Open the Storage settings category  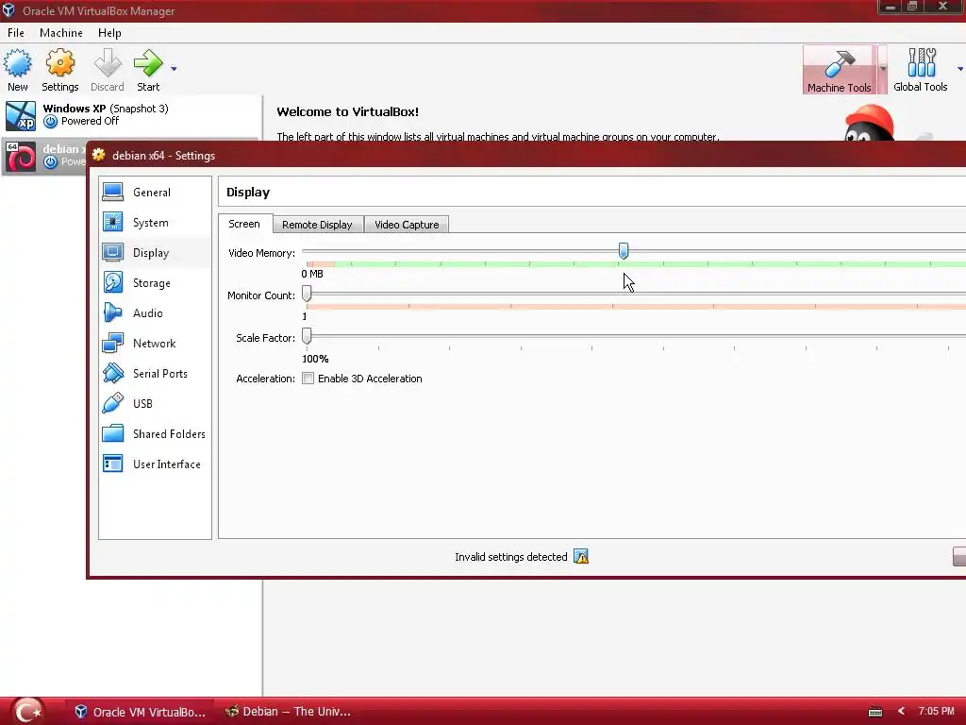[155, 283]
